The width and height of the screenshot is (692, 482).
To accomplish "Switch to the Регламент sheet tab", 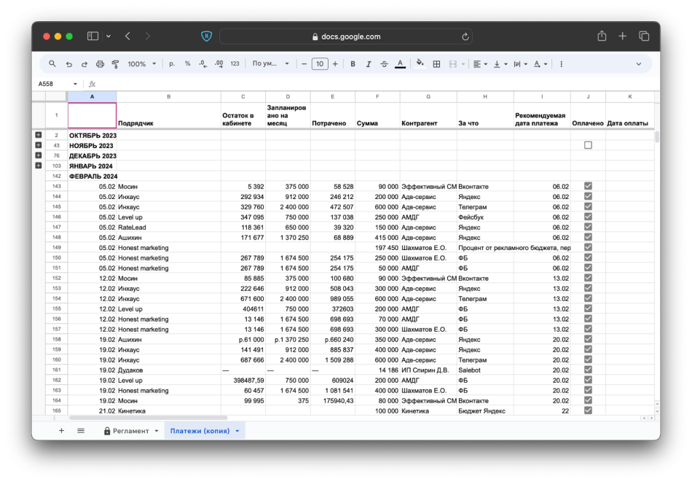I will [130, 431].
